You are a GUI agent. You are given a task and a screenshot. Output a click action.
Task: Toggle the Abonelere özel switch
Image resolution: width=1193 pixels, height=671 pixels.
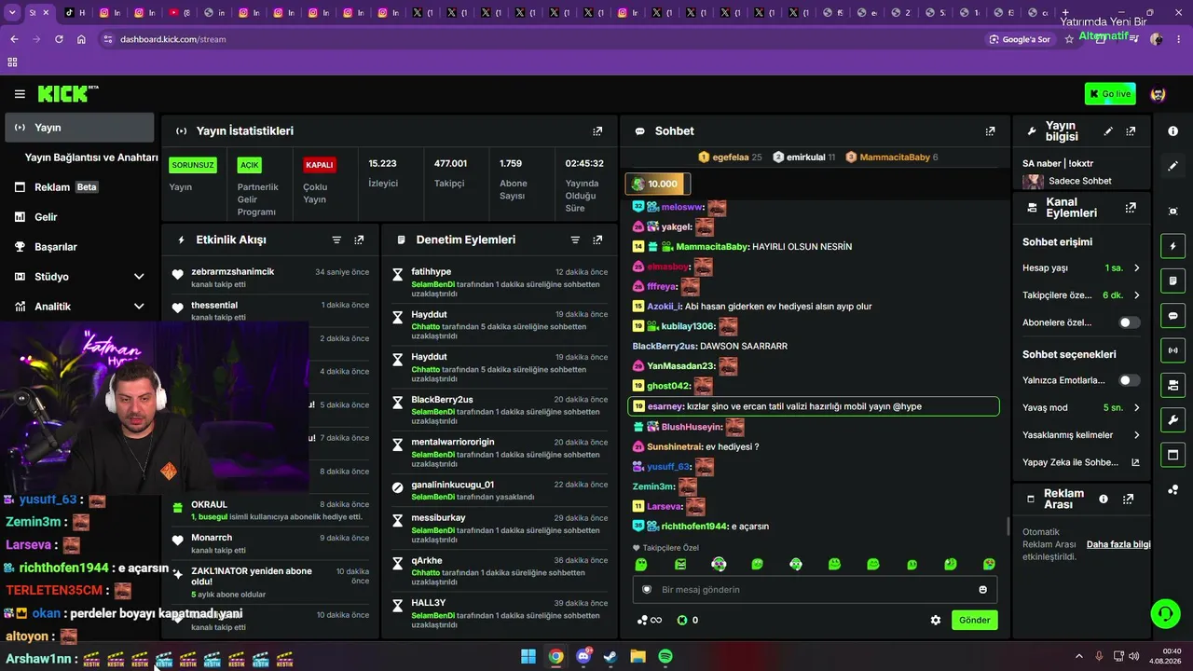tap(1129, 322)
